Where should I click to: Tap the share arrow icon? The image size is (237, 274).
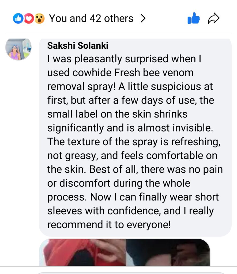tap(213, 19)
